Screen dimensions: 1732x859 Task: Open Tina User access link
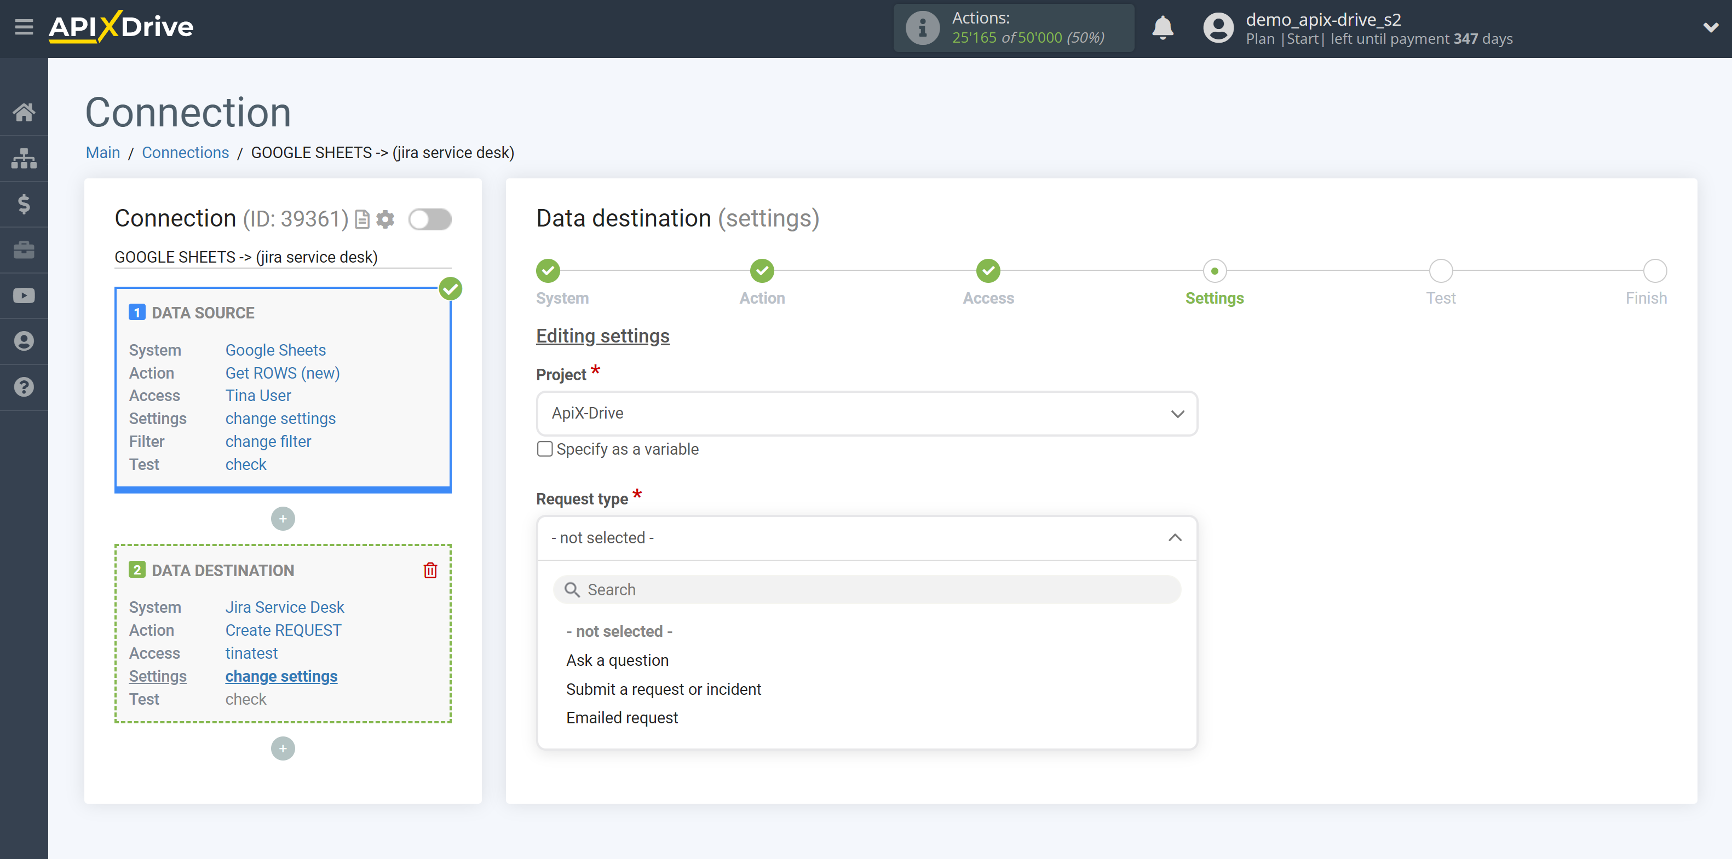click(x=258, y=396)
